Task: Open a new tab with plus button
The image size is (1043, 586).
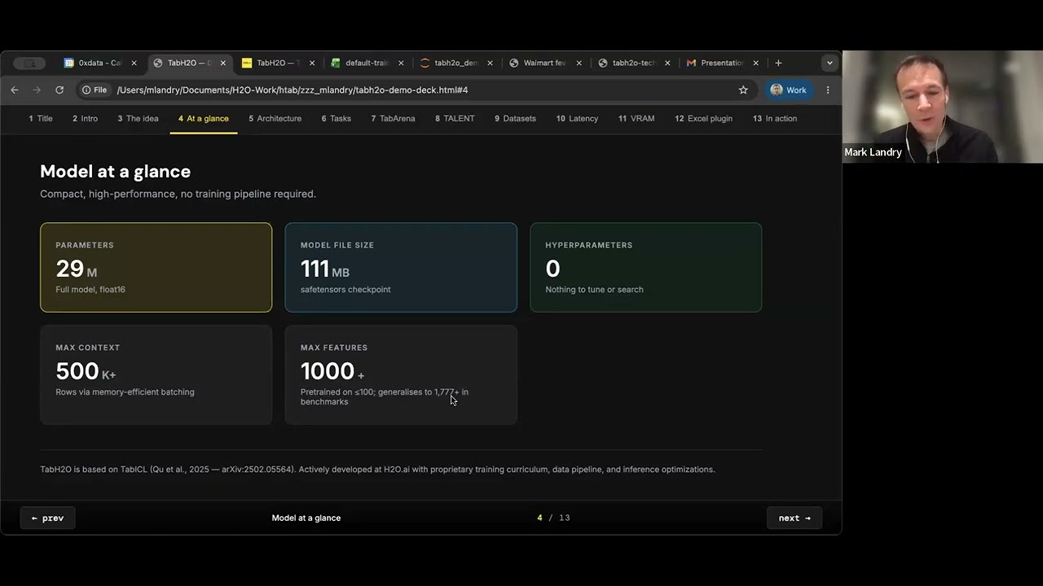Action: click(x=778, y=63)
